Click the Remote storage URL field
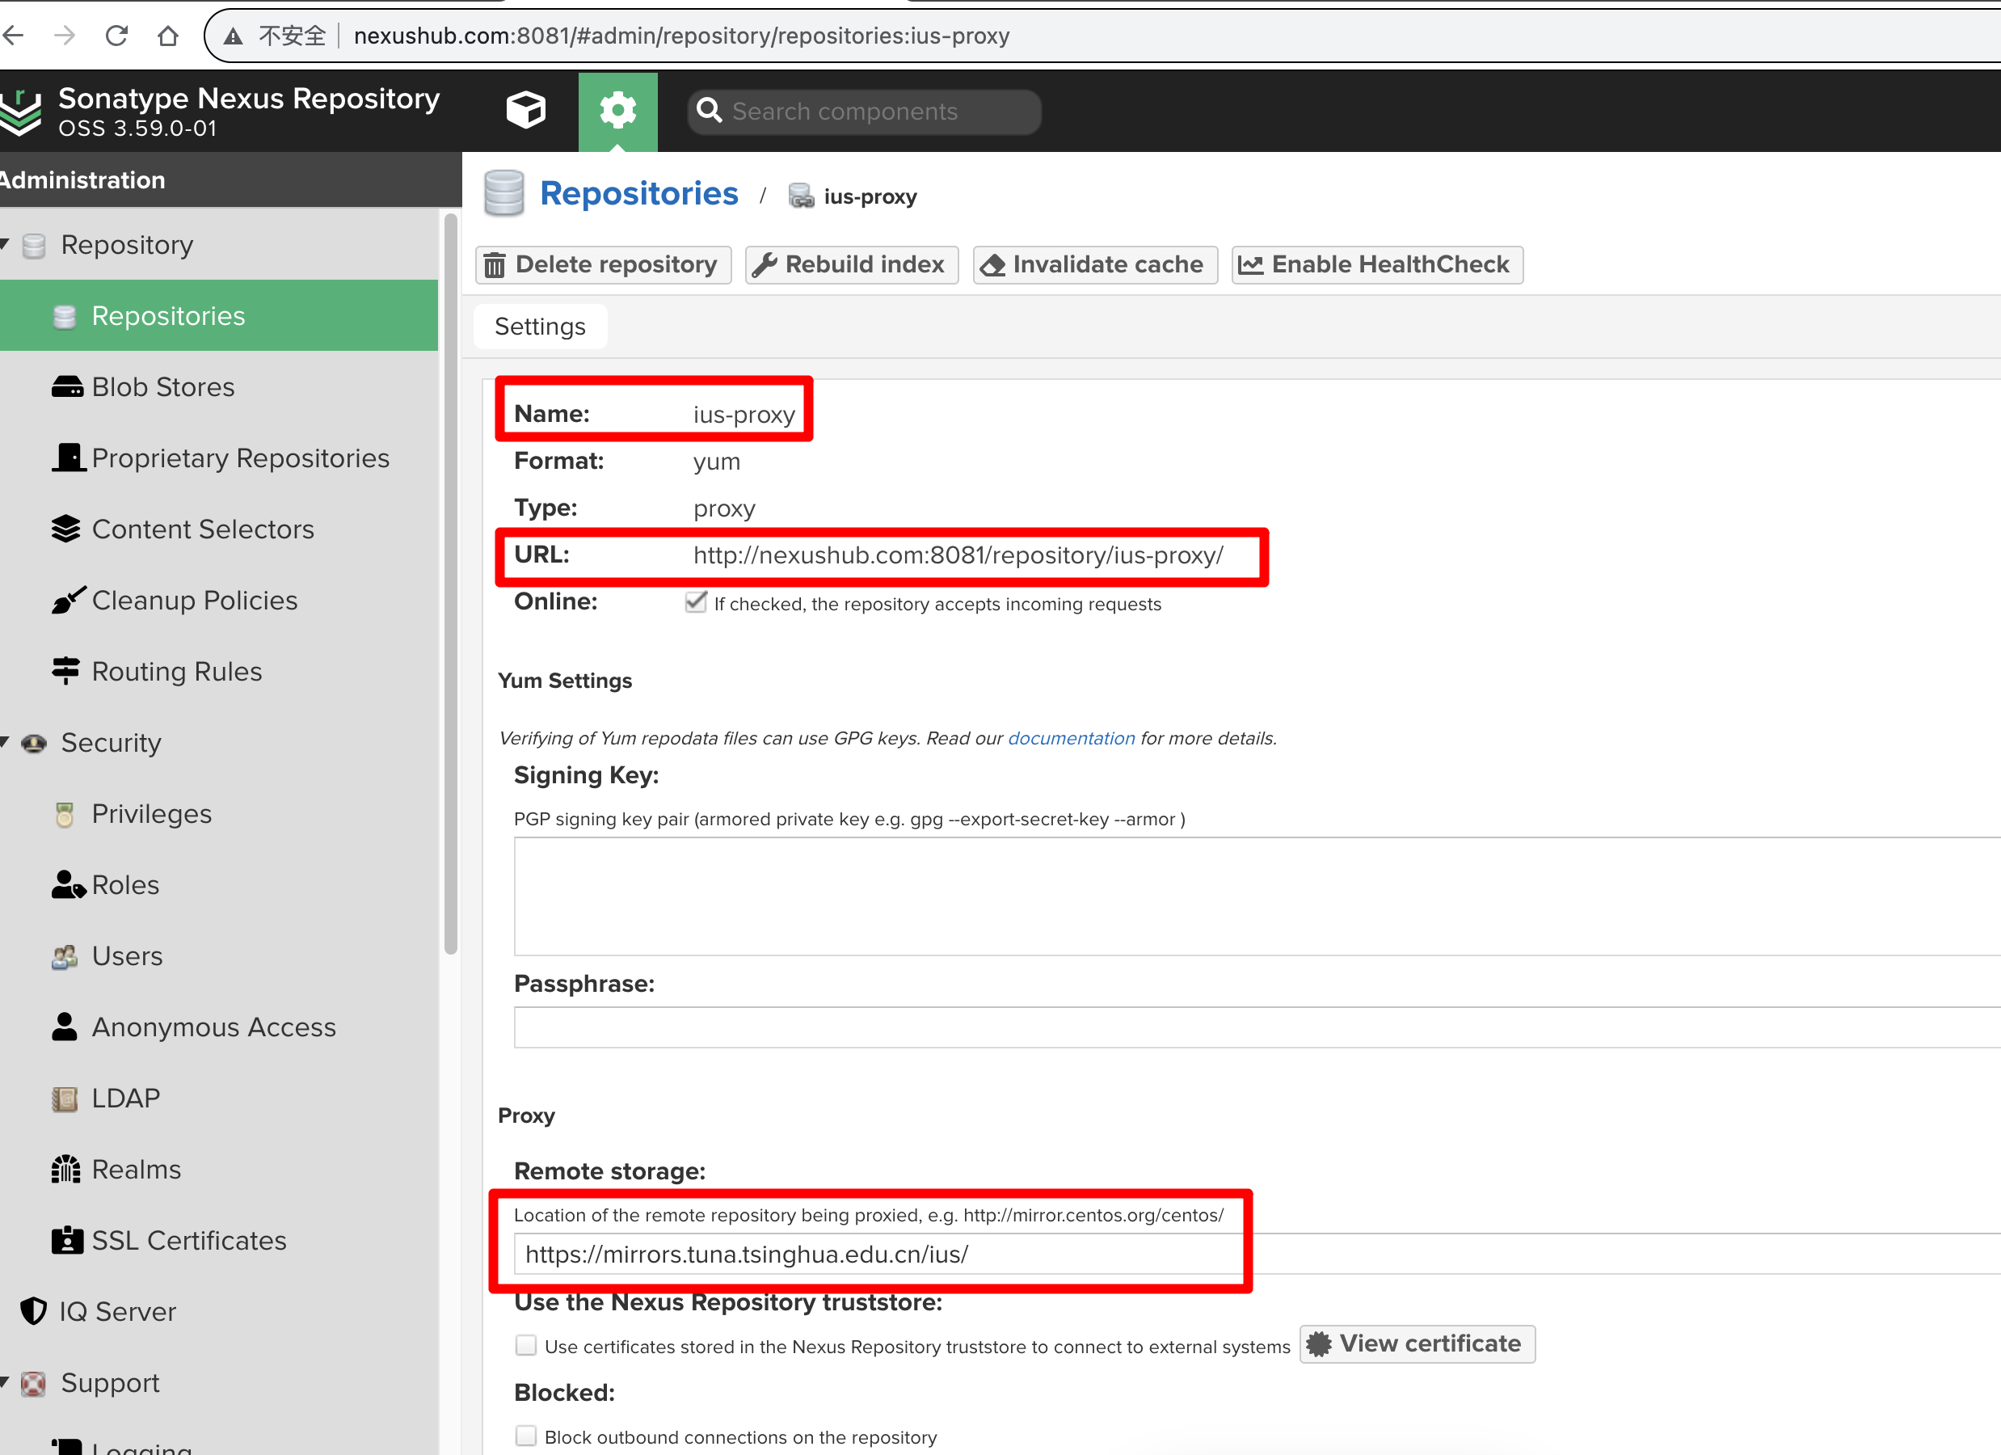The width and height of the screenshot is (2001, 1455). (1257, 1254)
